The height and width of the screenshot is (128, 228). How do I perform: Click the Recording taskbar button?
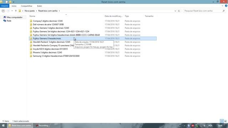(x=47, y=126)
